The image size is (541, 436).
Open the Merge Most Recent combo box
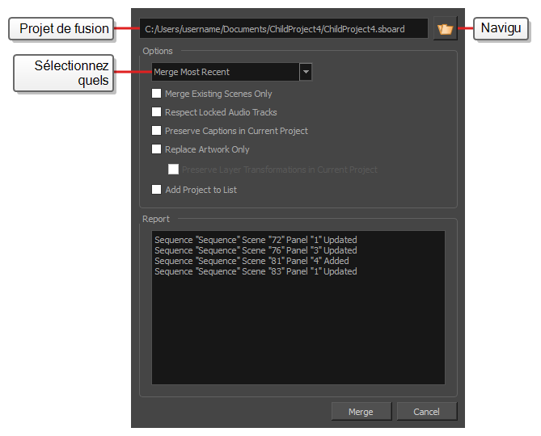tap(225, 72)
